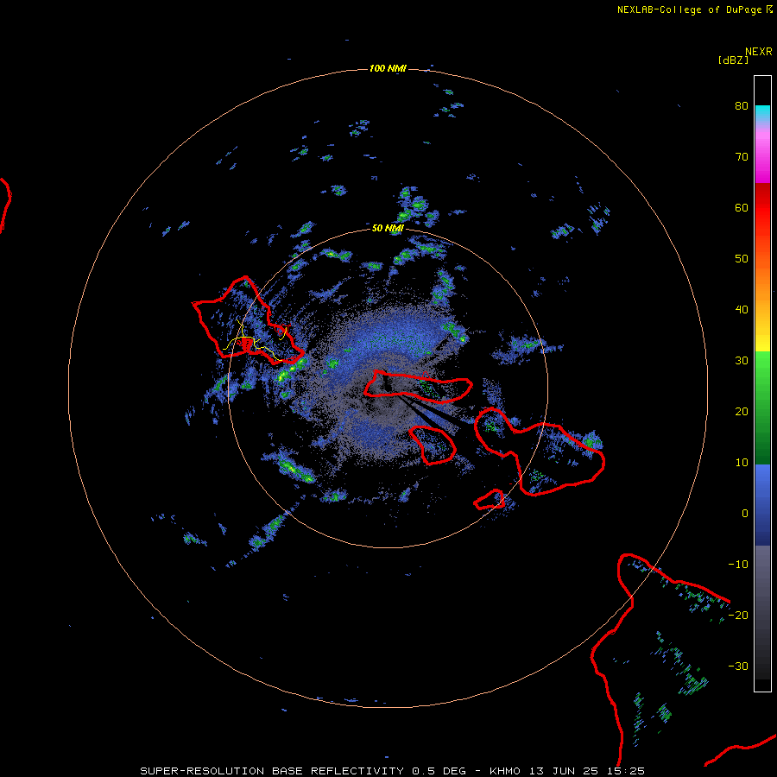
Task: Select the 50 value on dBZ scale
Action: [x=742, y=259]
